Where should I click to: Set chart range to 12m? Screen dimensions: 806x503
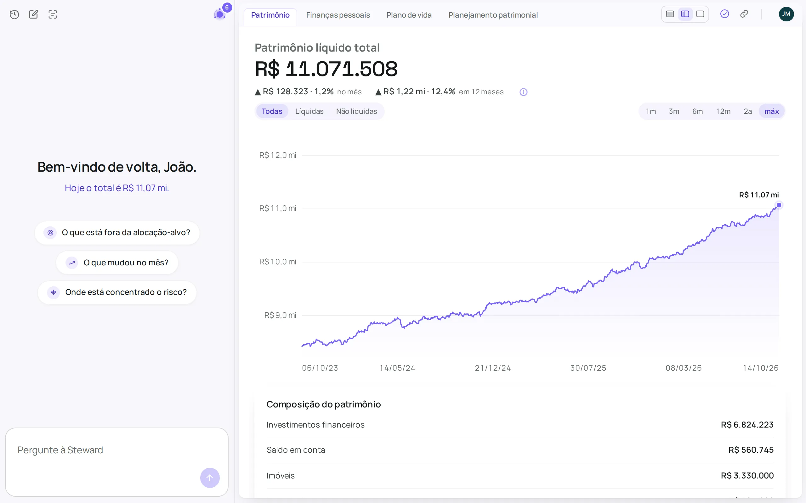[x=723, y=111]
